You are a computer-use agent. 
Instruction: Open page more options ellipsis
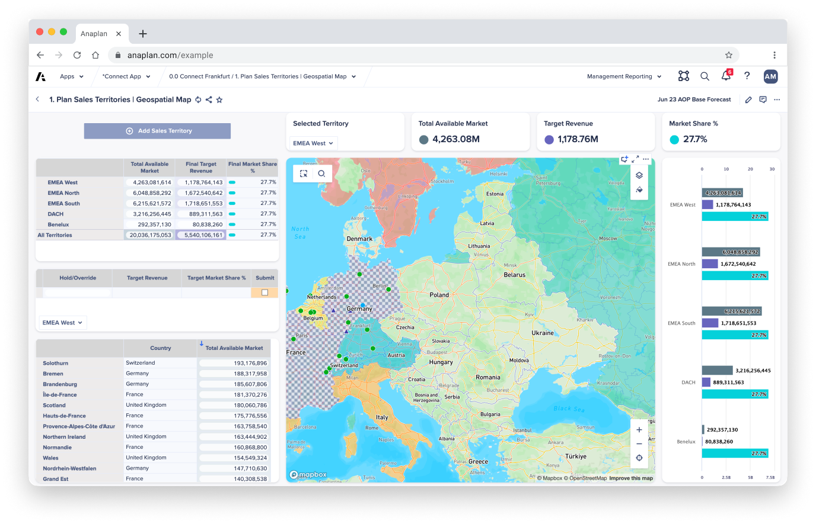777,99
